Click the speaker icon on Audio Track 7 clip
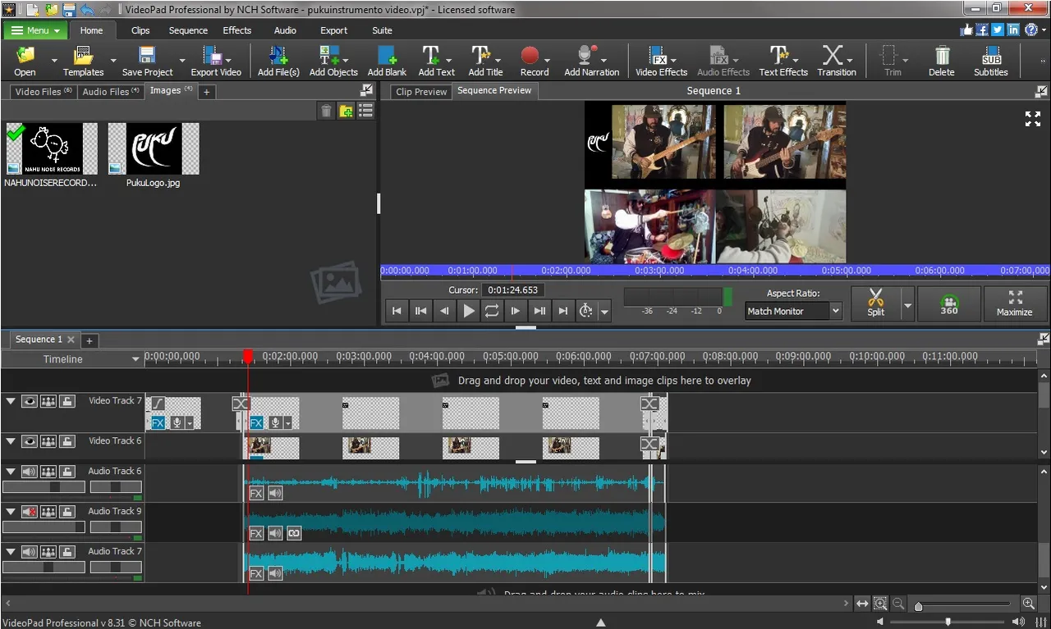Screen dimensions: 1051x629 click(275, 573)
